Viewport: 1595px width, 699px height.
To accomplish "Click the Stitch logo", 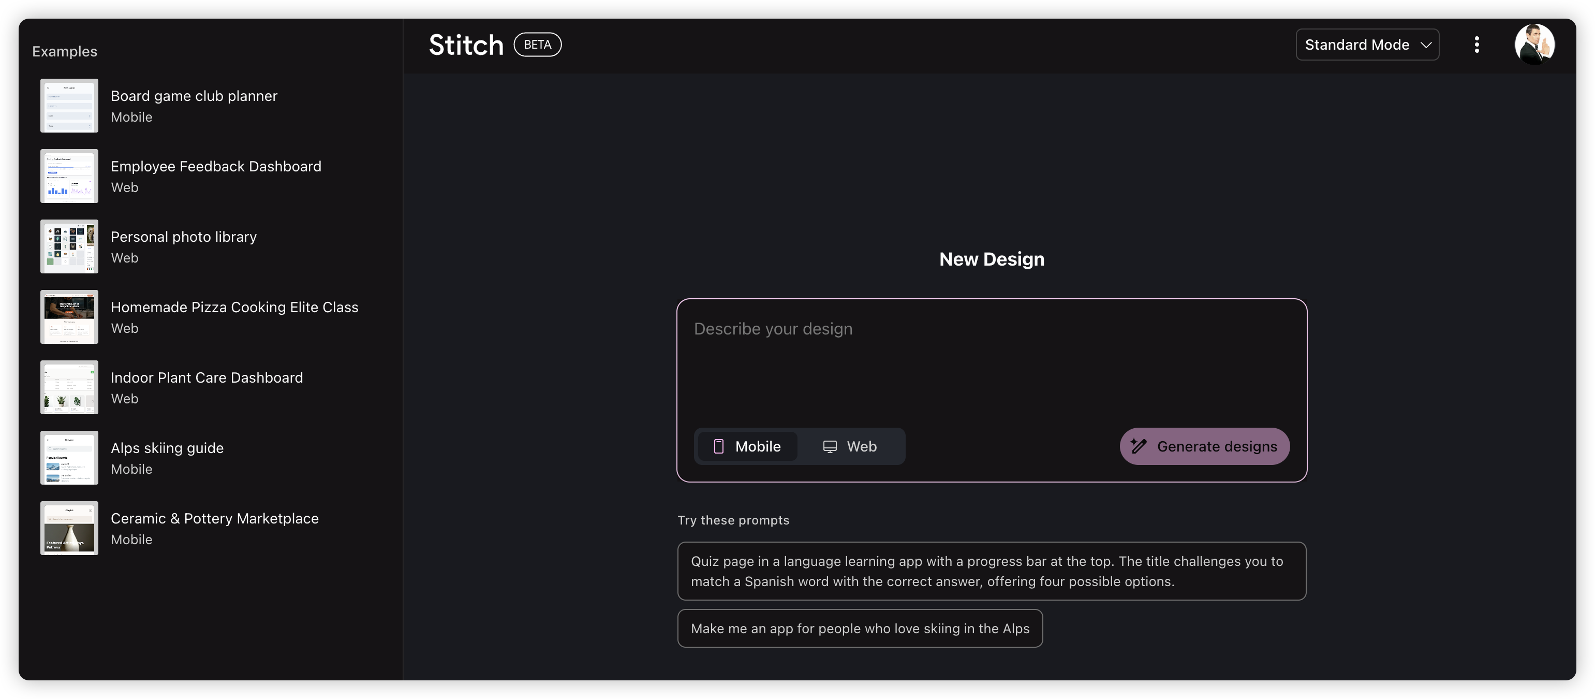I will (466, 45).
